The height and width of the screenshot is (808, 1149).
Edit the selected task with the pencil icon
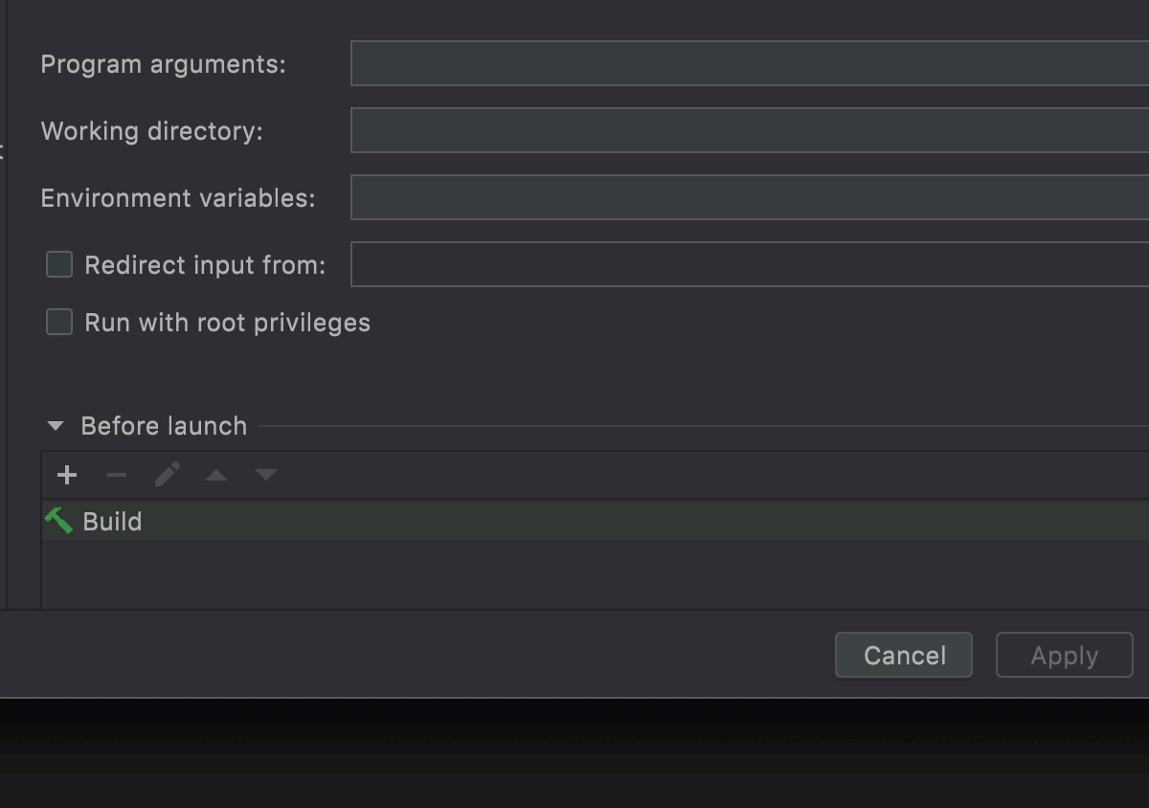tap(168, 475)
